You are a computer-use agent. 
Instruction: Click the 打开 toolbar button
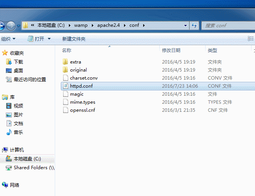click(x=36, y=39)
